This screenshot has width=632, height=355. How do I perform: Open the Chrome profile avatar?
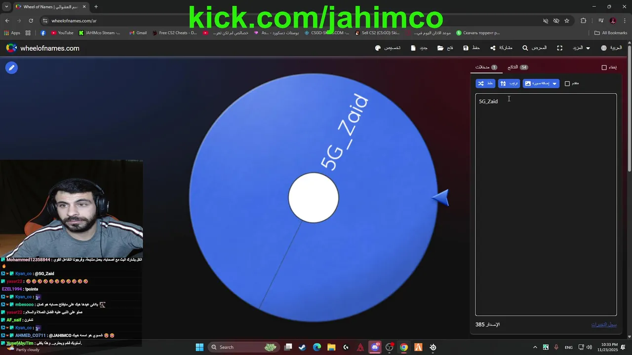[x=613, y=21]
